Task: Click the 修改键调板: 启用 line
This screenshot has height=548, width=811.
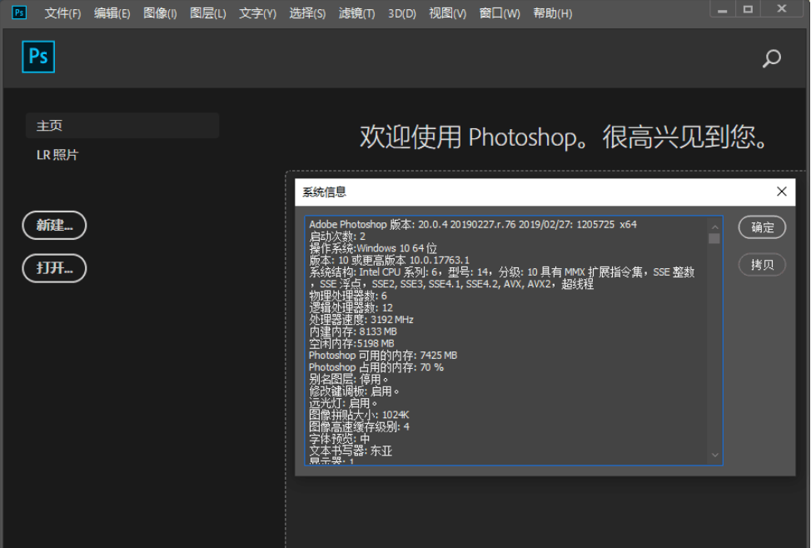Action: (355, 391)
